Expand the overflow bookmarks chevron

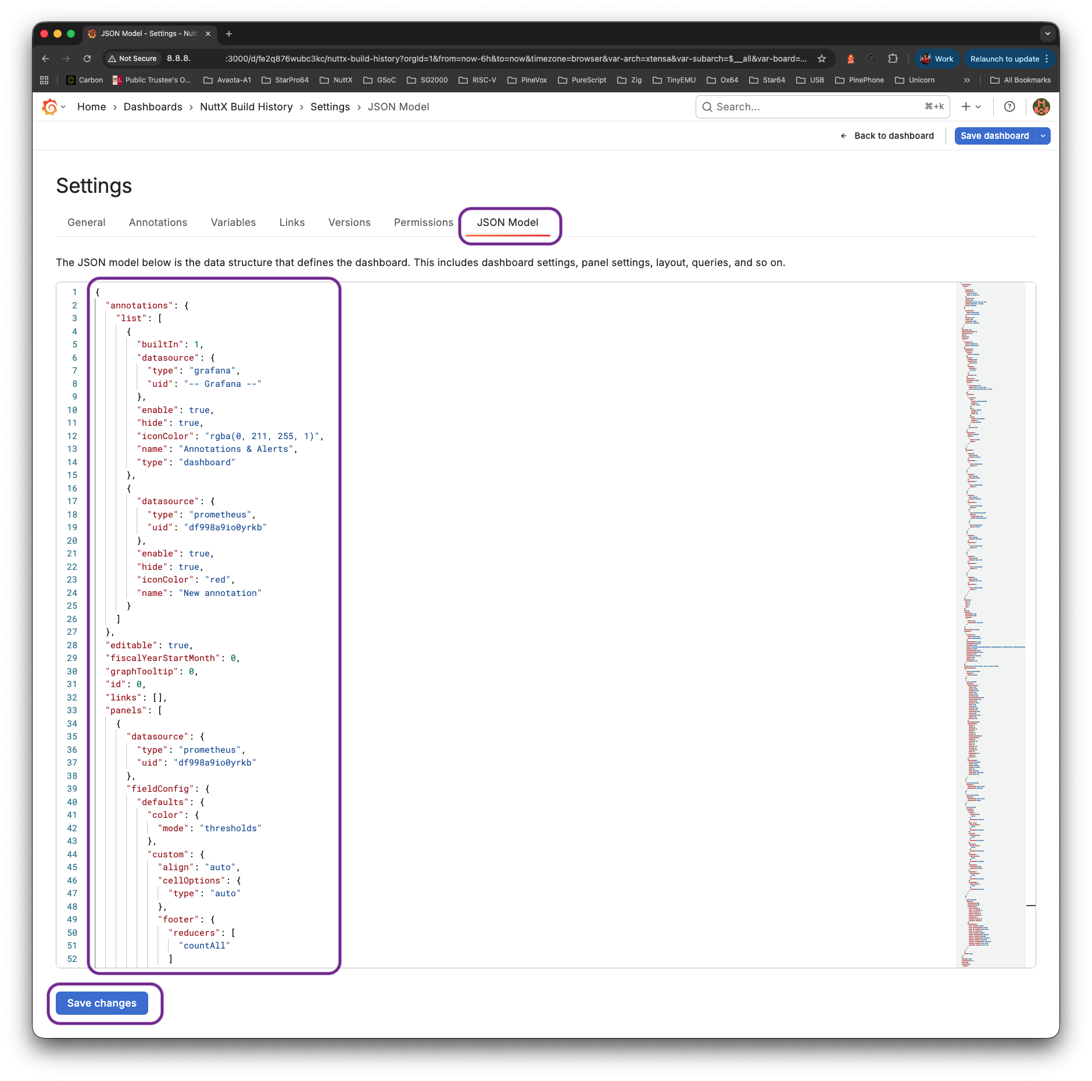pyautogui.click(x=966, y=80)
